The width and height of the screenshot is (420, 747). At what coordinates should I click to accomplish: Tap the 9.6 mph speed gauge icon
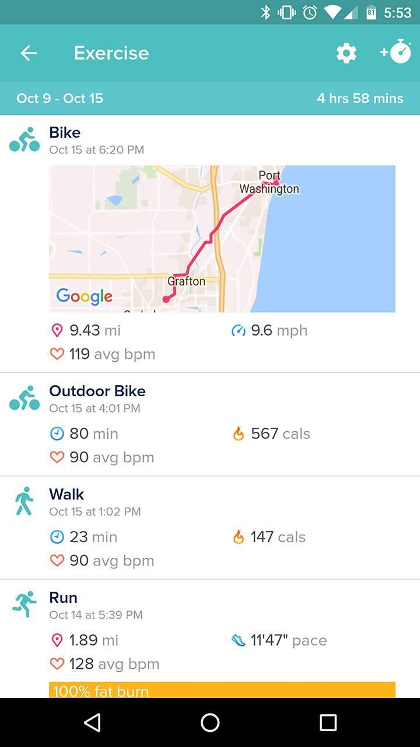tap(238, 331)
